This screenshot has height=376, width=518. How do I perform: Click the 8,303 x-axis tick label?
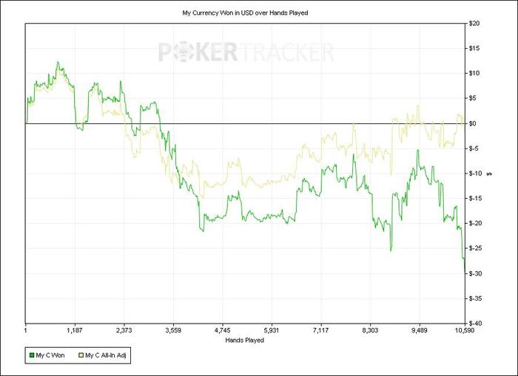370,330
